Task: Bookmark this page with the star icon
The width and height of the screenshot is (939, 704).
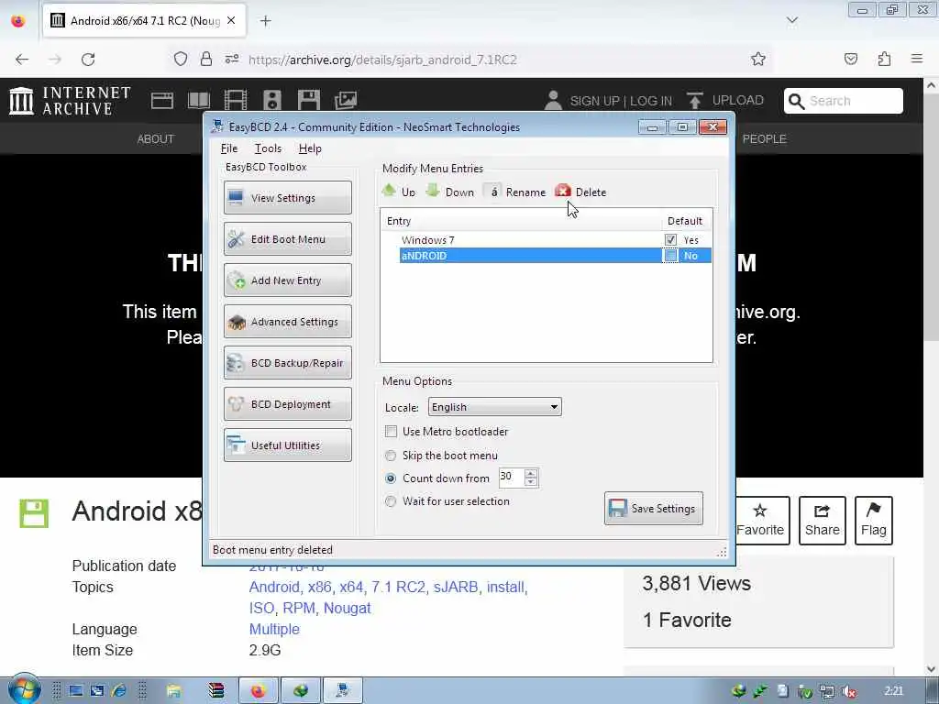Action: pos(758,59)
